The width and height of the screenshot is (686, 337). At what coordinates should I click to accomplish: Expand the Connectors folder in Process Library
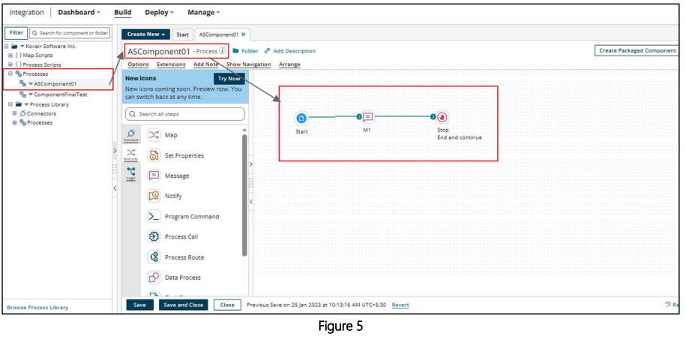tap(15, 113)
